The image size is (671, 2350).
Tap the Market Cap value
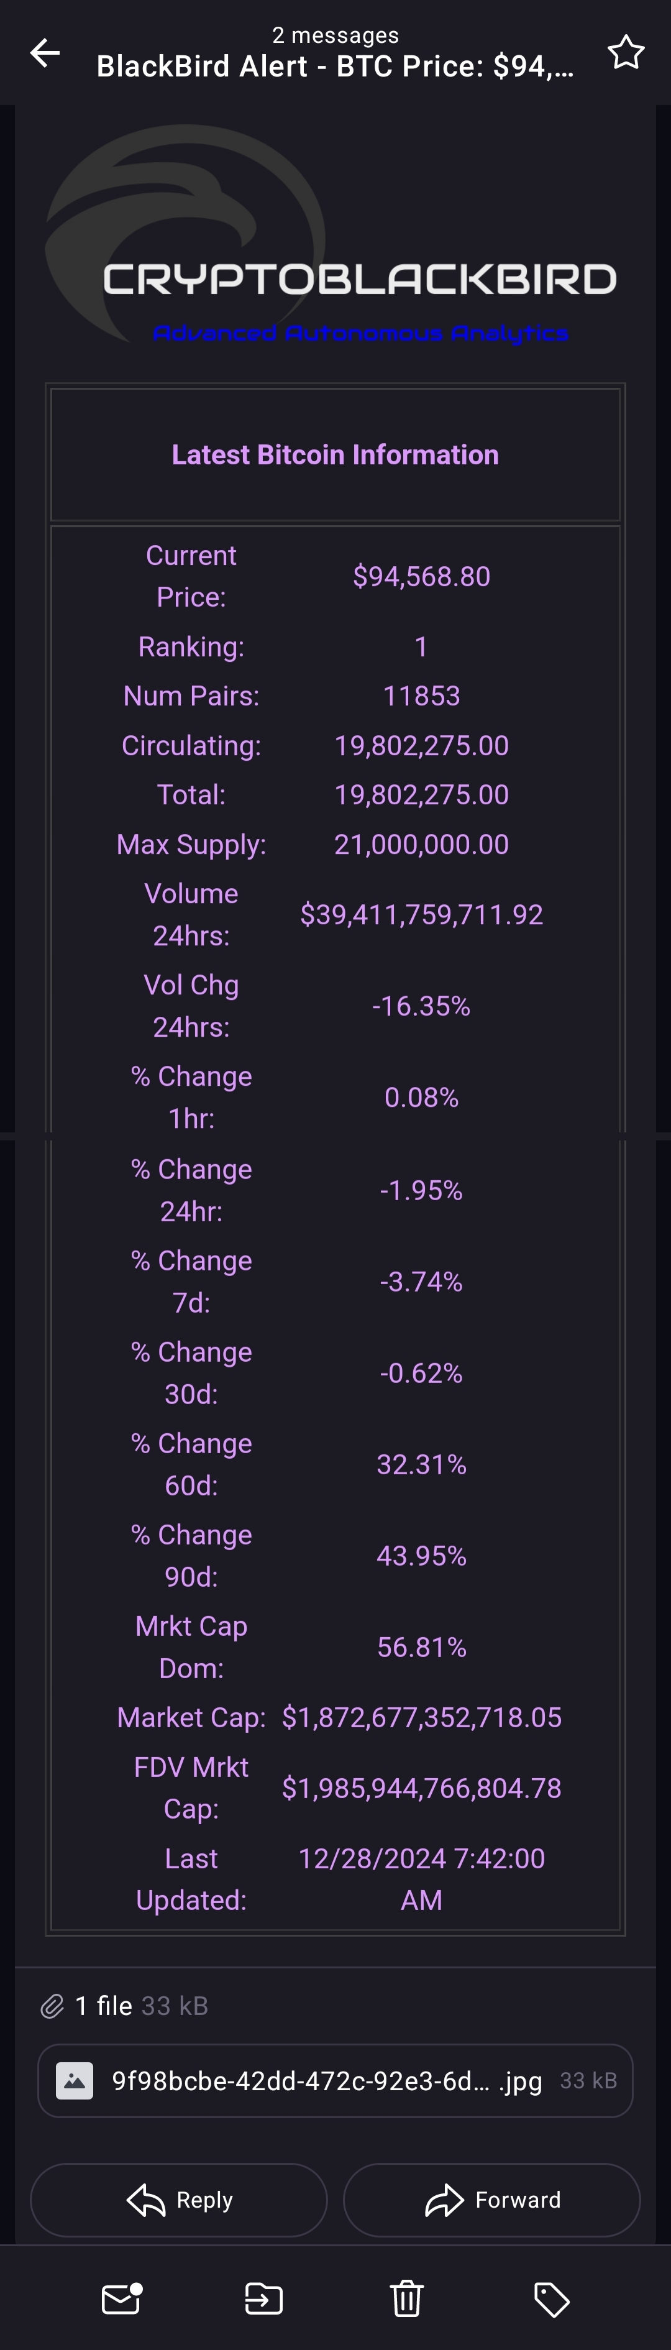421,1718
